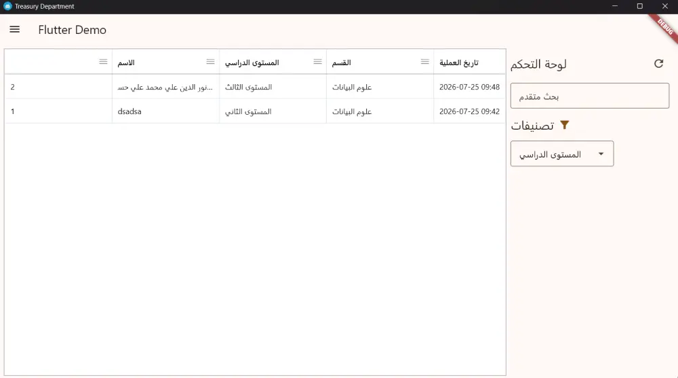Expand the المستوى الدراسي dropdown filter
This screenshot has height=378, width=678.
pos(562,154)
